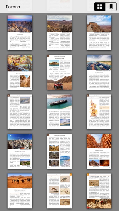Viewport: 119px width, 211px height.
Task: Open the page showing red quad bike
Action: (60, 72)
